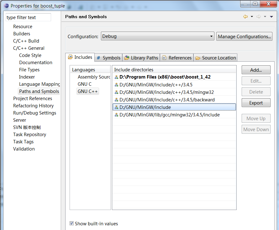Toggle the Show built-in values checkbox
The width and height of the screenshot is (279, 230).
click(72, 223)
